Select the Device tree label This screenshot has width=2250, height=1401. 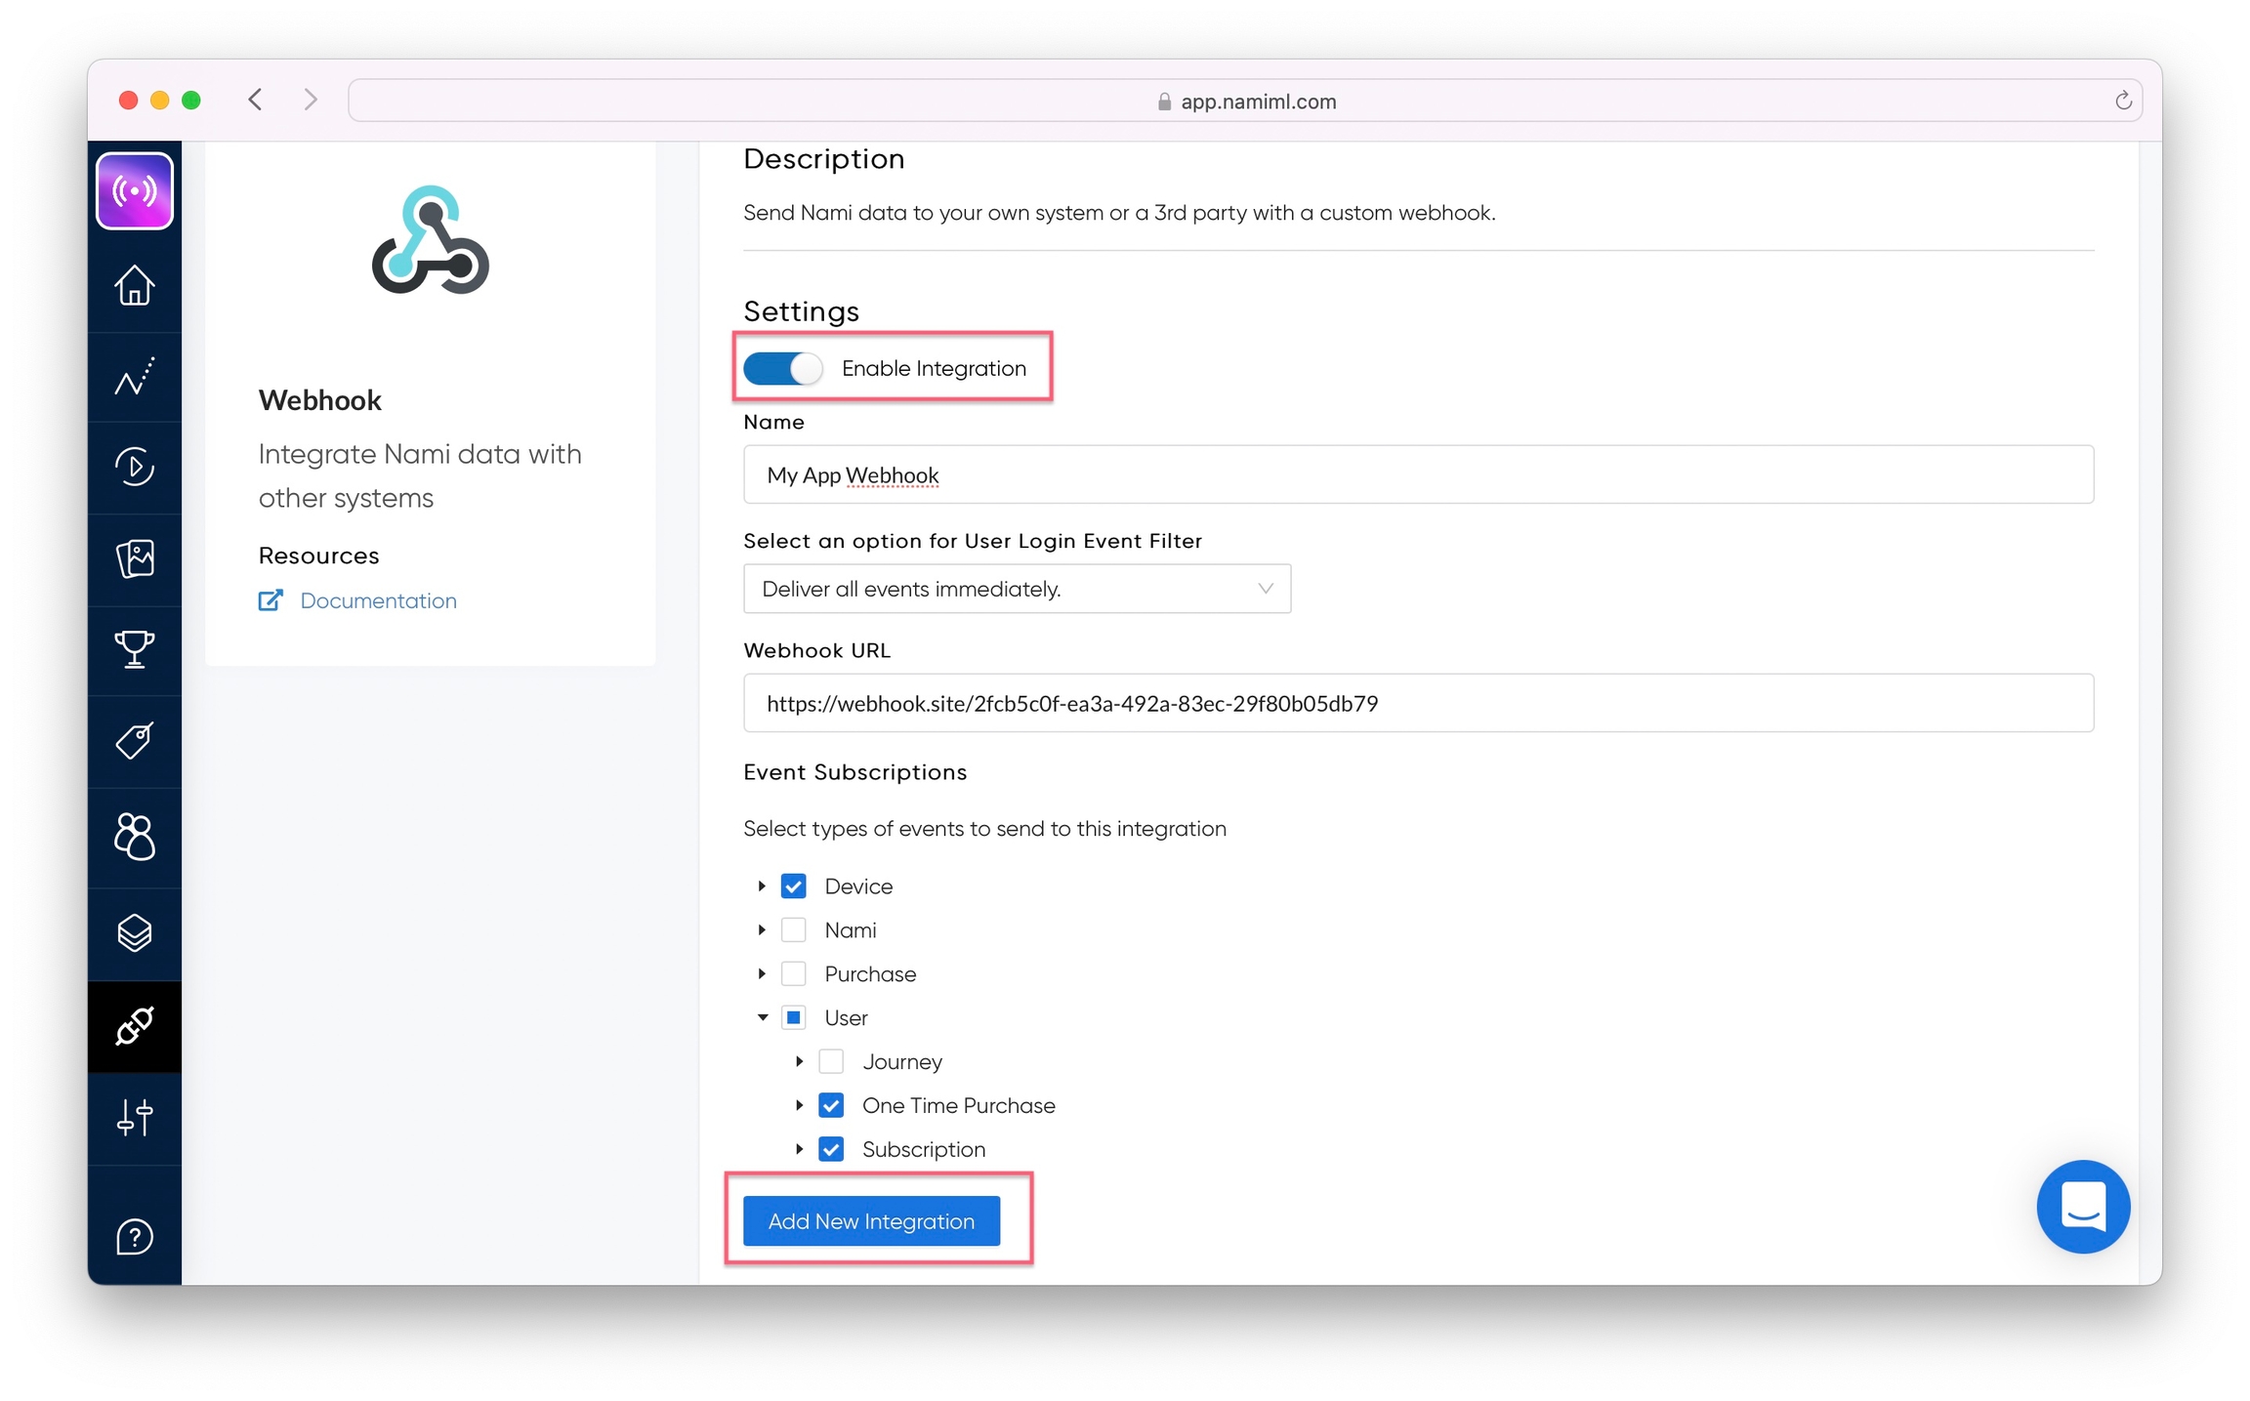(x=858, y=886)
